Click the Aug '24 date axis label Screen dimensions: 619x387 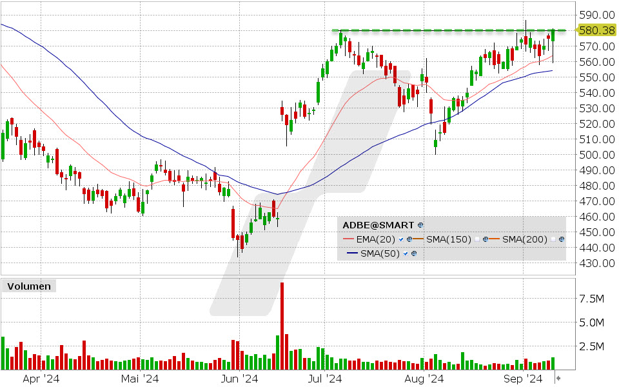click(x=424, y=379)
